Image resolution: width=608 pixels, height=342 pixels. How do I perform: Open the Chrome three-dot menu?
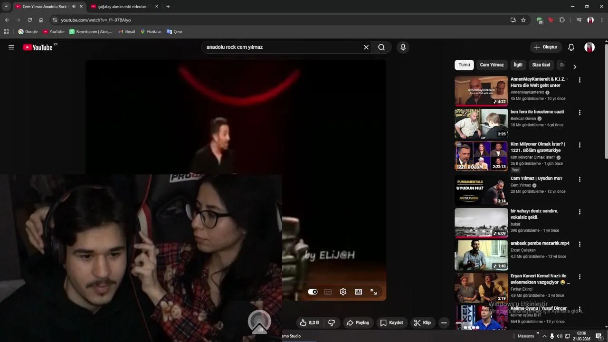coord(602,20)
